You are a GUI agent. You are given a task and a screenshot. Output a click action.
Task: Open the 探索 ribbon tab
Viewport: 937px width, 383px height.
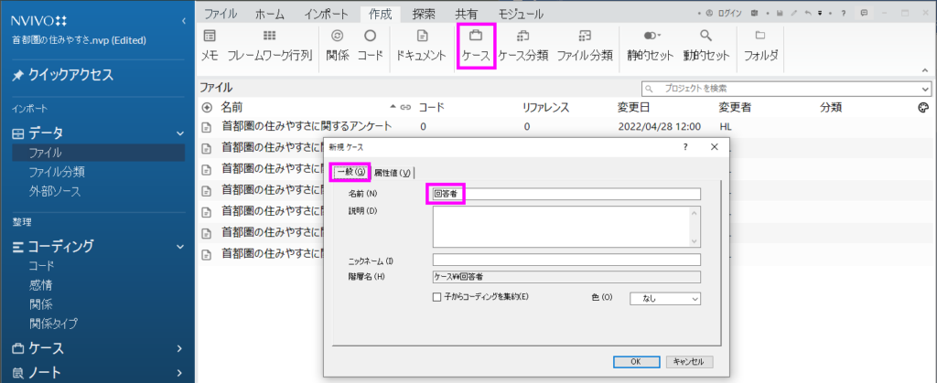[424, 14]
